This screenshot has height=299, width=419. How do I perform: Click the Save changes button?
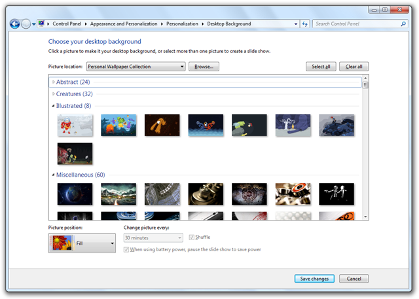point(314,279)
